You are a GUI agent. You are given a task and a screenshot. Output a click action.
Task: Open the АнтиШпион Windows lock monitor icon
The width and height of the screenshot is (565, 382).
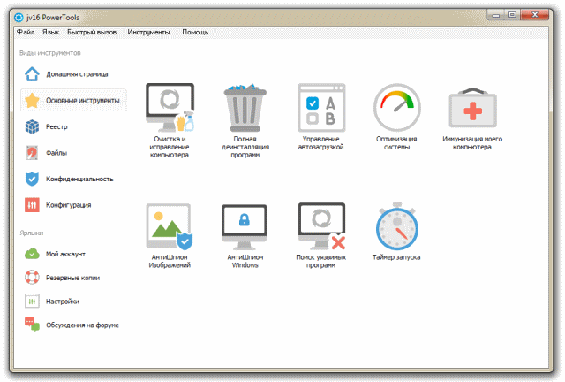(x=245, y=227)
